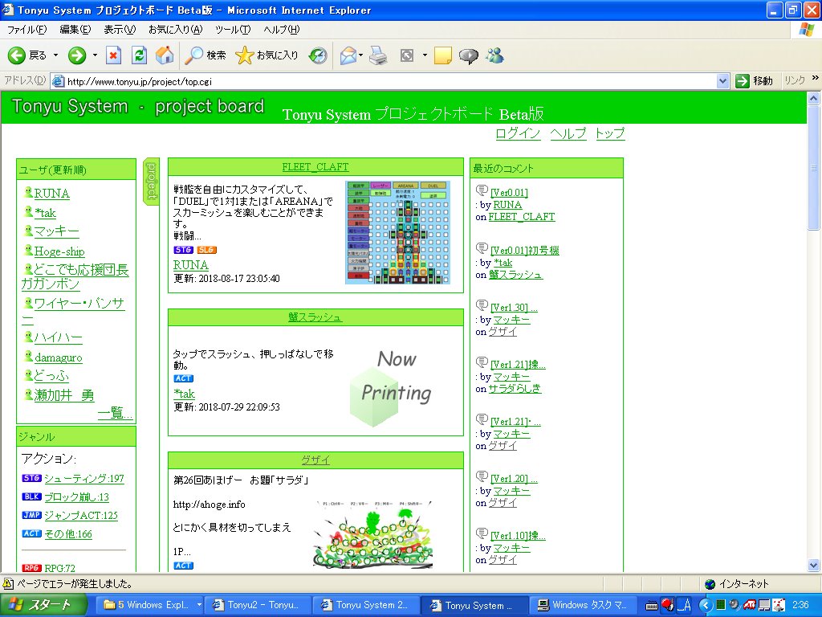
Task: Click the お気に入り favorites star icon
Action: click(245, 56)
